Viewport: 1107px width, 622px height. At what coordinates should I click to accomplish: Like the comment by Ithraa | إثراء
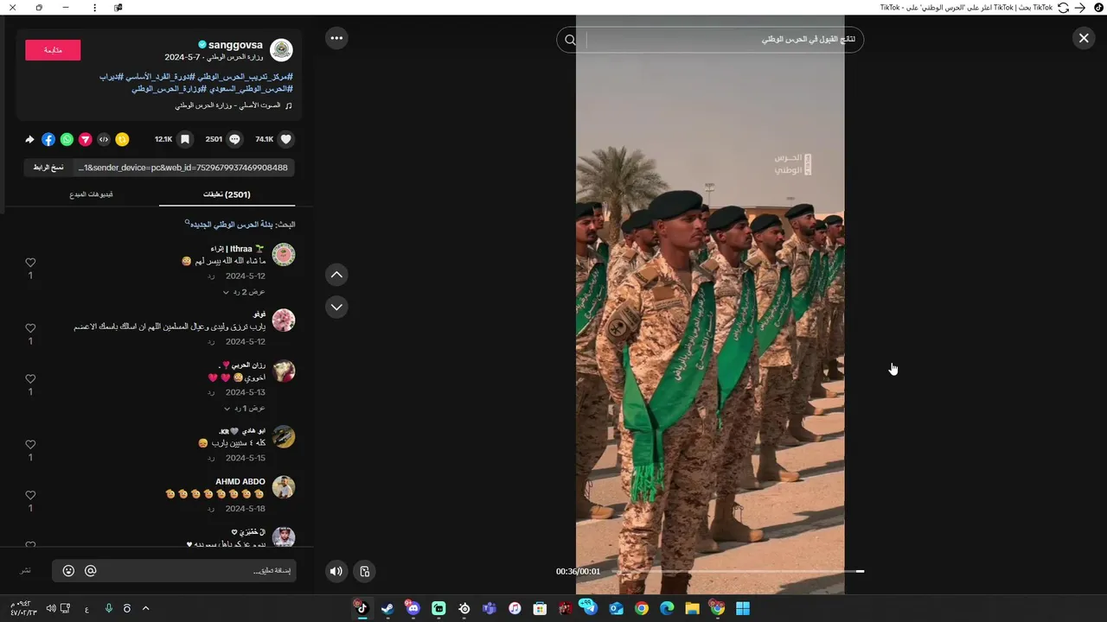(30, 263)
